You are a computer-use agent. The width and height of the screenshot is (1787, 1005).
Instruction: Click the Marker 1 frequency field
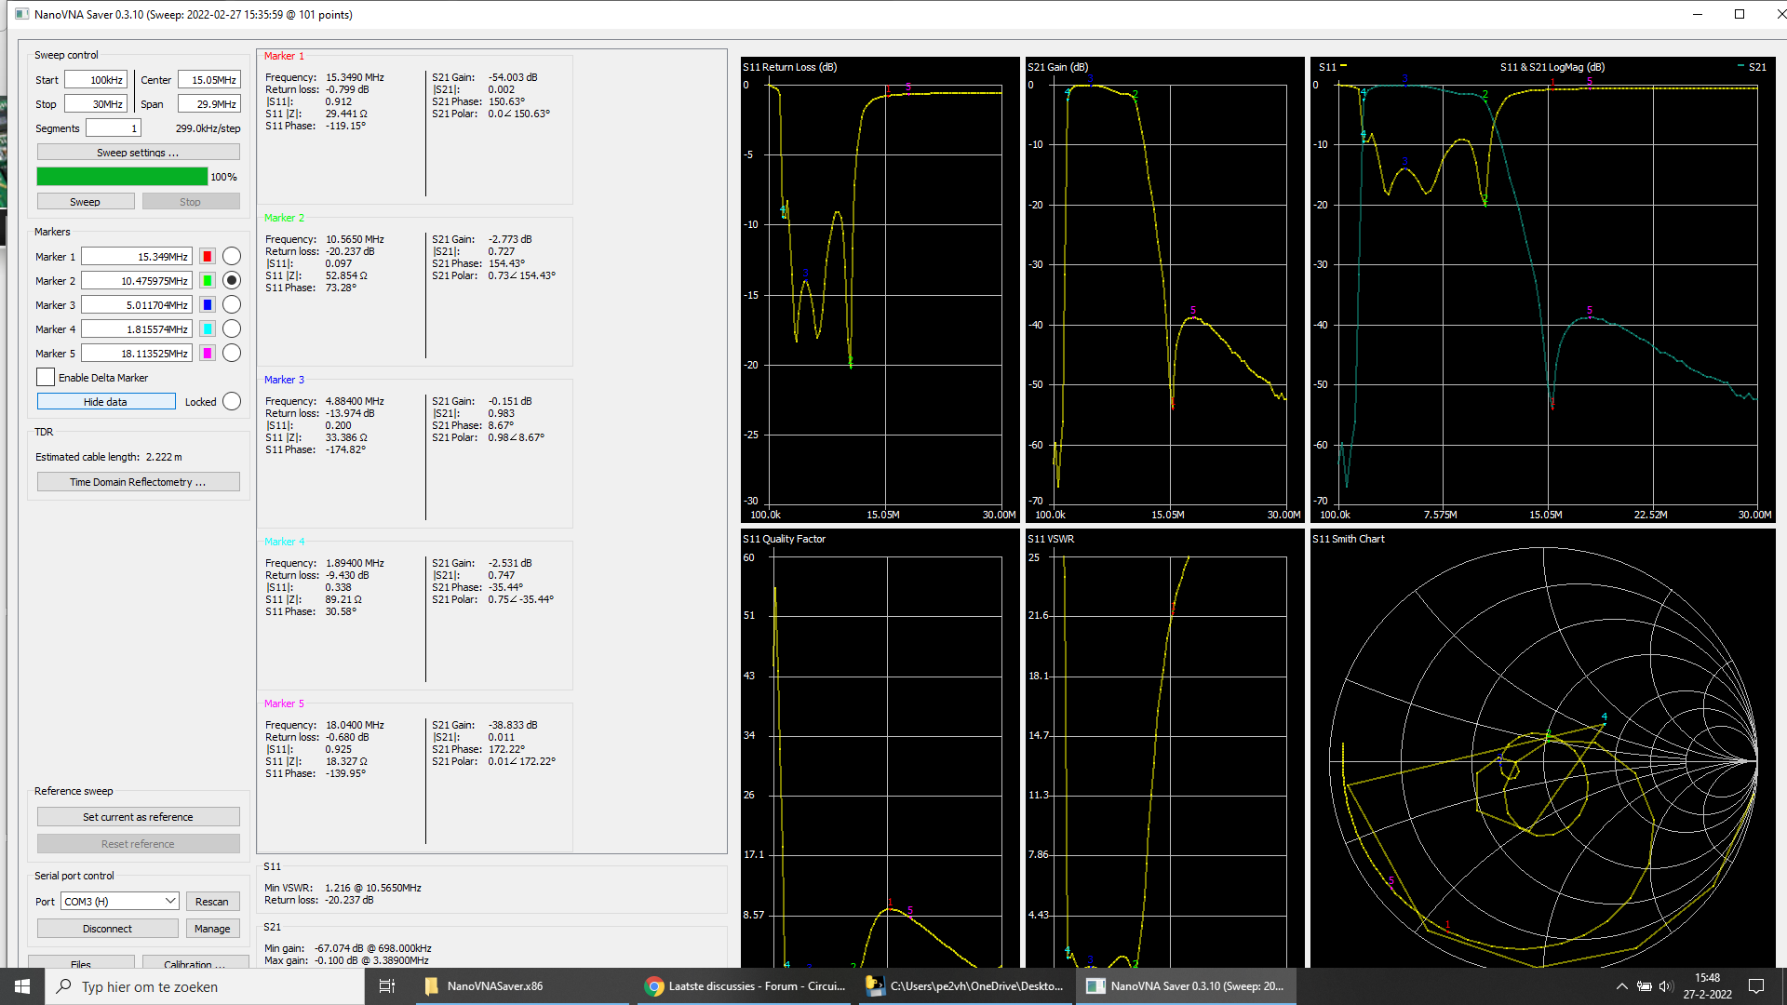tap(137, 256)
